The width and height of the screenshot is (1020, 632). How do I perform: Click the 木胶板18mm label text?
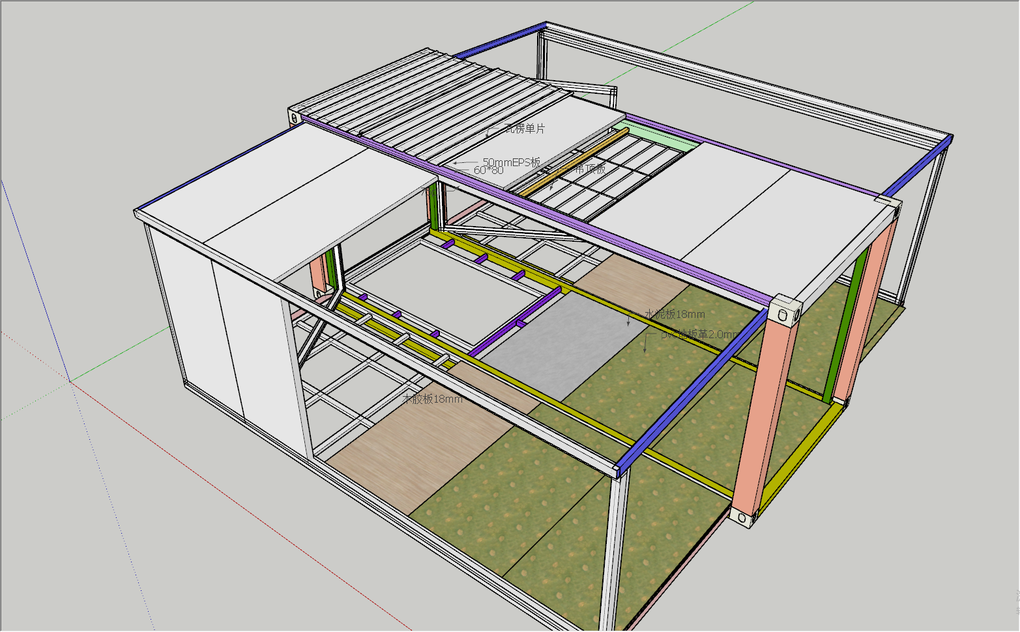[432, 399]
